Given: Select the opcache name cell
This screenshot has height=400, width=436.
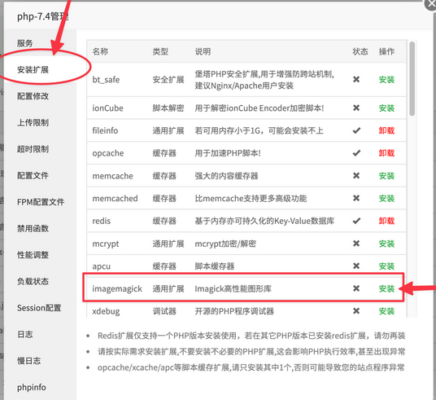Looking at the screenshot, I should tap(108, 153).
